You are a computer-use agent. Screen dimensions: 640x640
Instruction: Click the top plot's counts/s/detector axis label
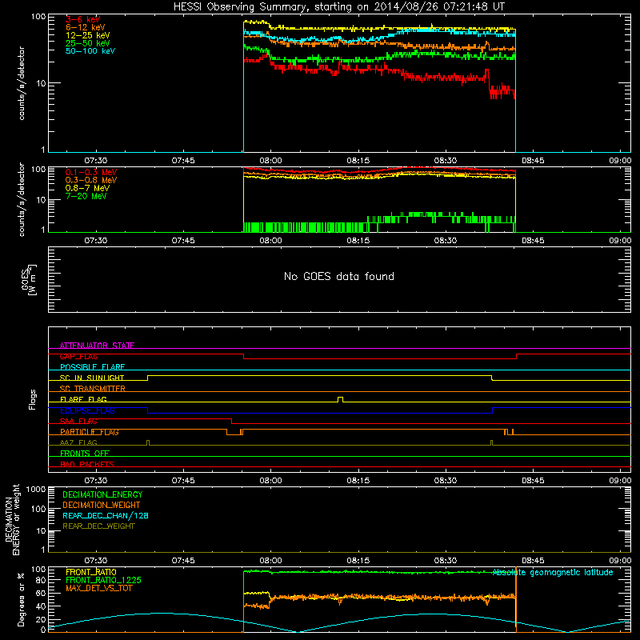point(22,83)
